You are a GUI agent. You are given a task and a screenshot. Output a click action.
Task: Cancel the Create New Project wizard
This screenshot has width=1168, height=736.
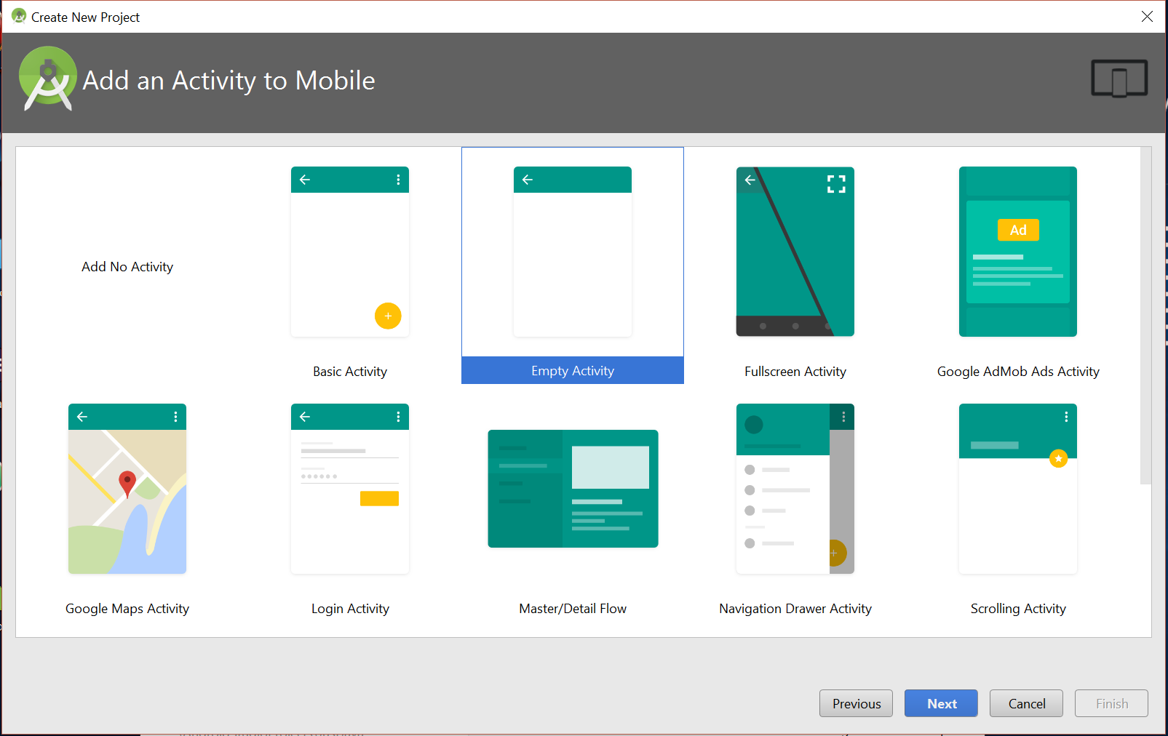pos(1026,703)
